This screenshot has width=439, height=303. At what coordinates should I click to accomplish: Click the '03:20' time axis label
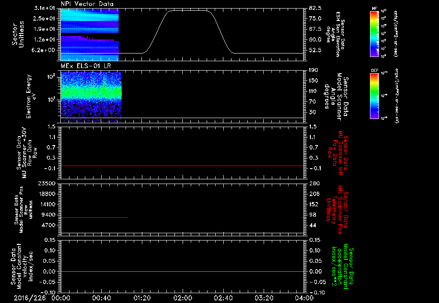tap(264, 298)
